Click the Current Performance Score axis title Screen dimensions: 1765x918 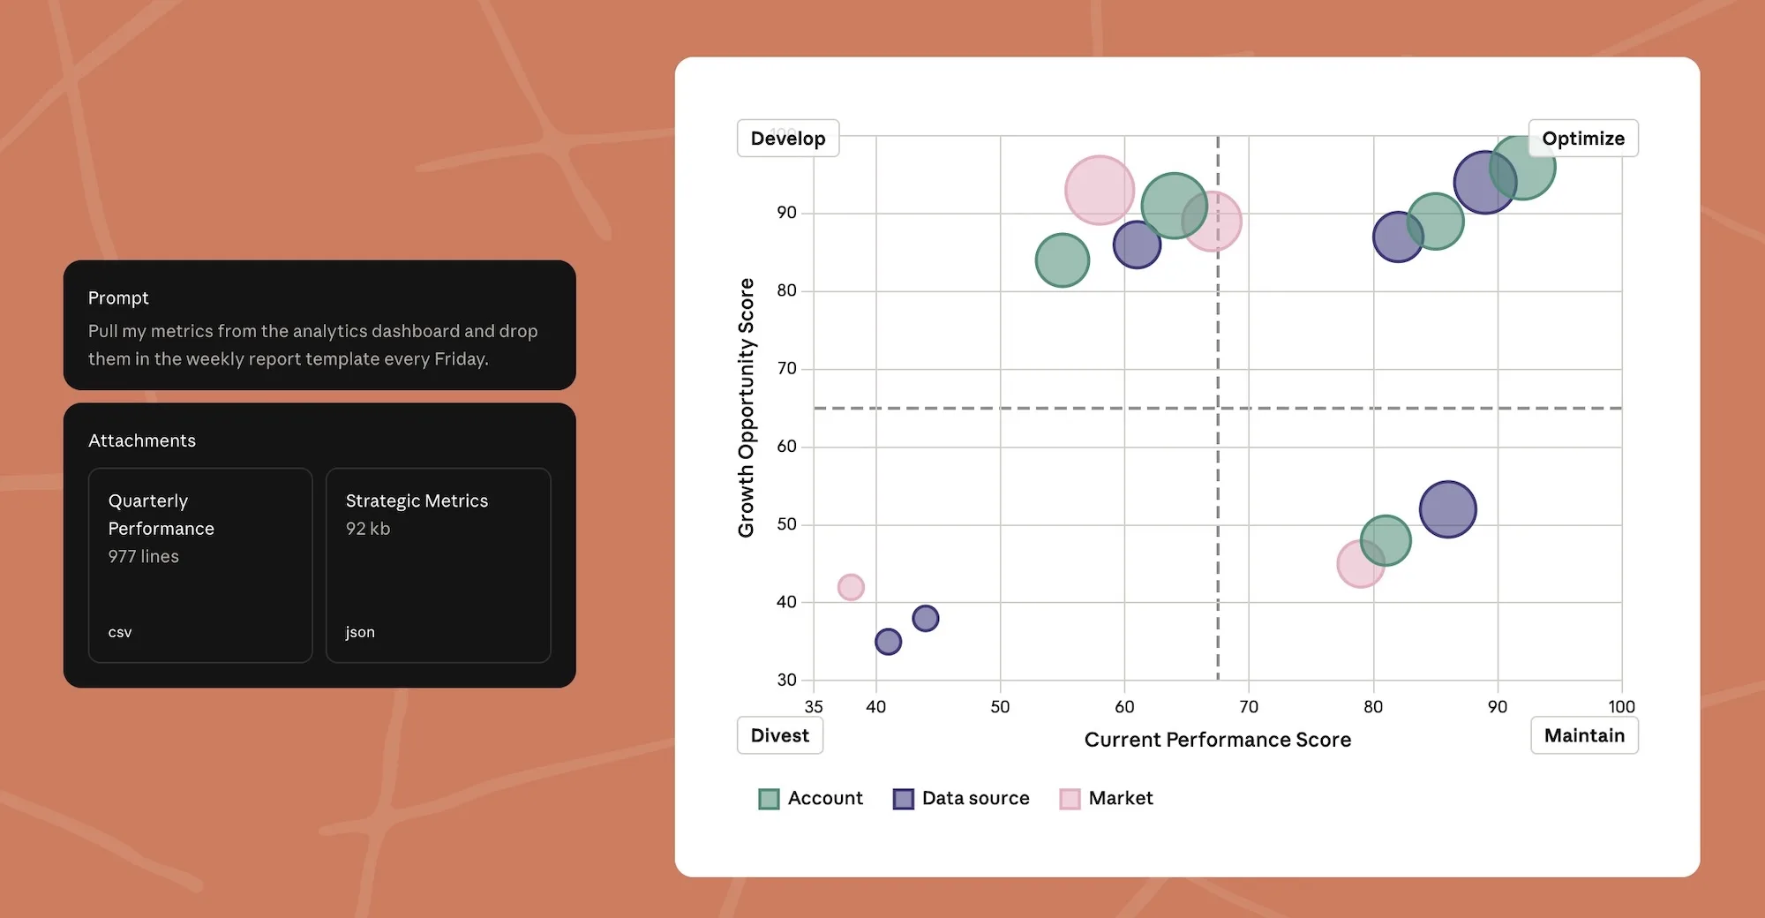pyautogui.click(x=1217, y=740)
